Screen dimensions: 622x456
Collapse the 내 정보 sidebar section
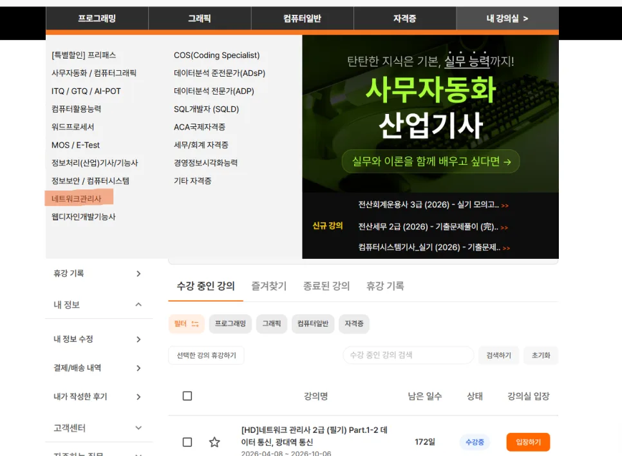[x=99, y=305]
